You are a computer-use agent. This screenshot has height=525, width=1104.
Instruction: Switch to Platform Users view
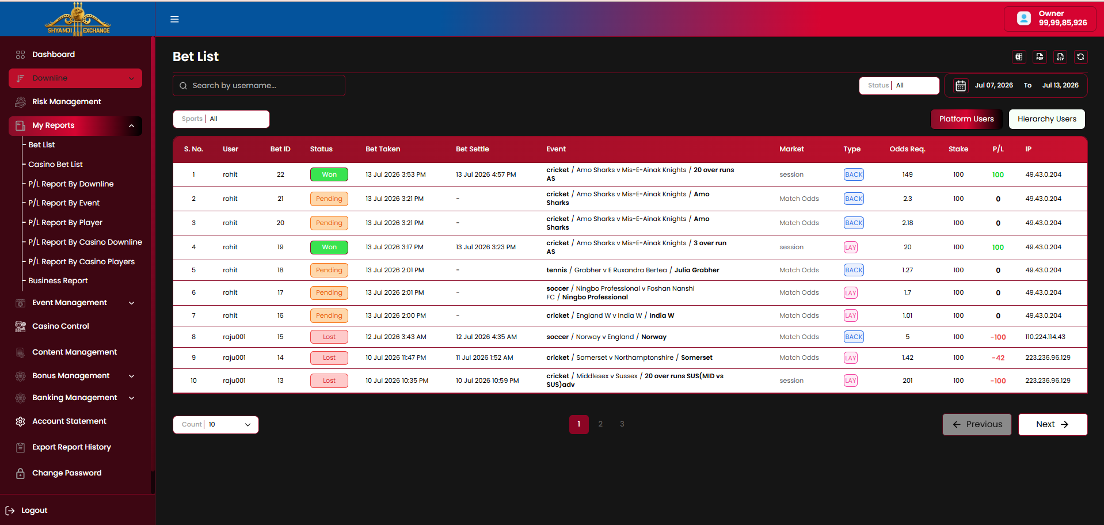(966, 119)
